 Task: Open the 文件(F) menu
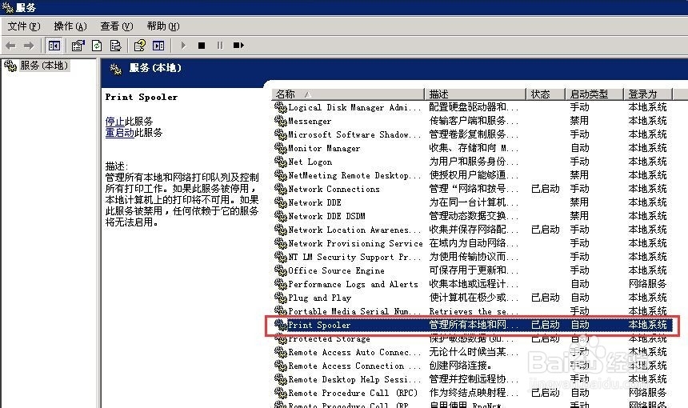coord(24,26)
